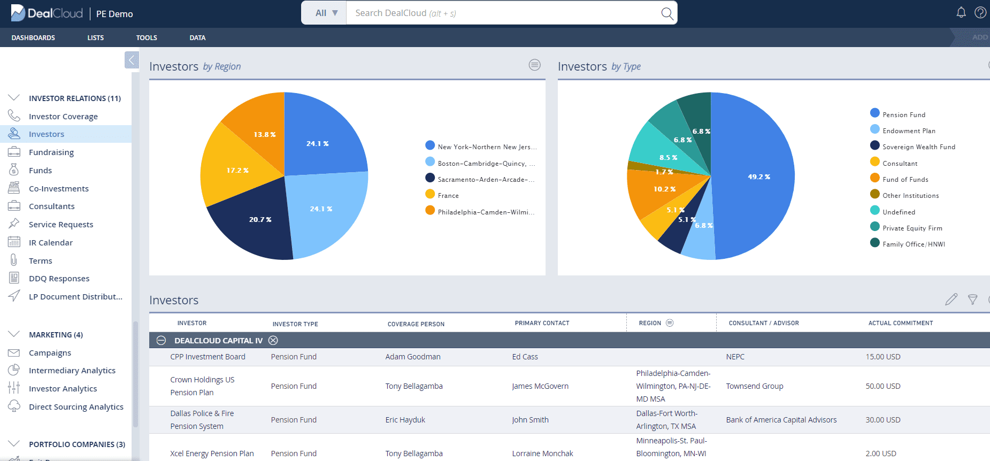Open Dallas Police & Fire Pension System

202,420
